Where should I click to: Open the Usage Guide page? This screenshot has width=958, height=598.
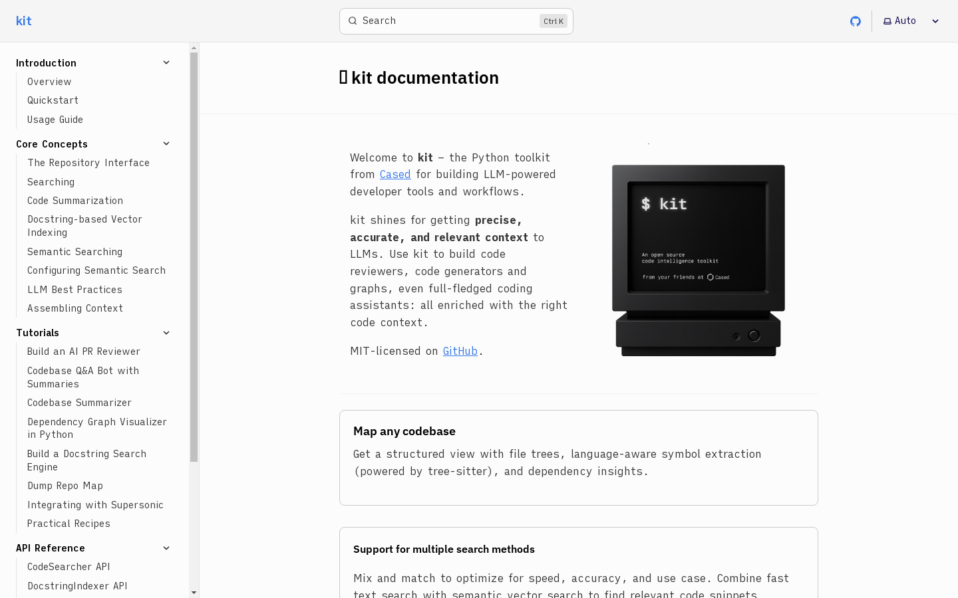coord(55,120)
